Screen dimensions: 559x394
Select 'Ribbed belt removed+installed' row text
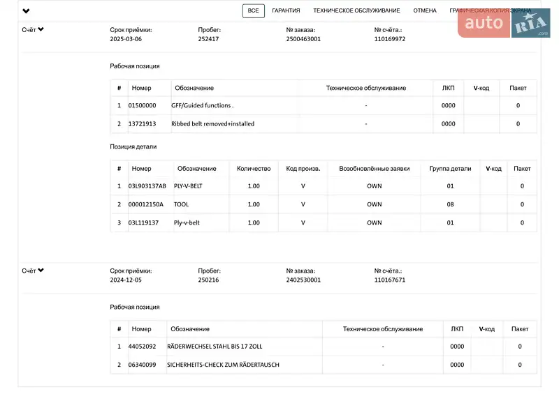pyautogui.click(x=212, y=124)
